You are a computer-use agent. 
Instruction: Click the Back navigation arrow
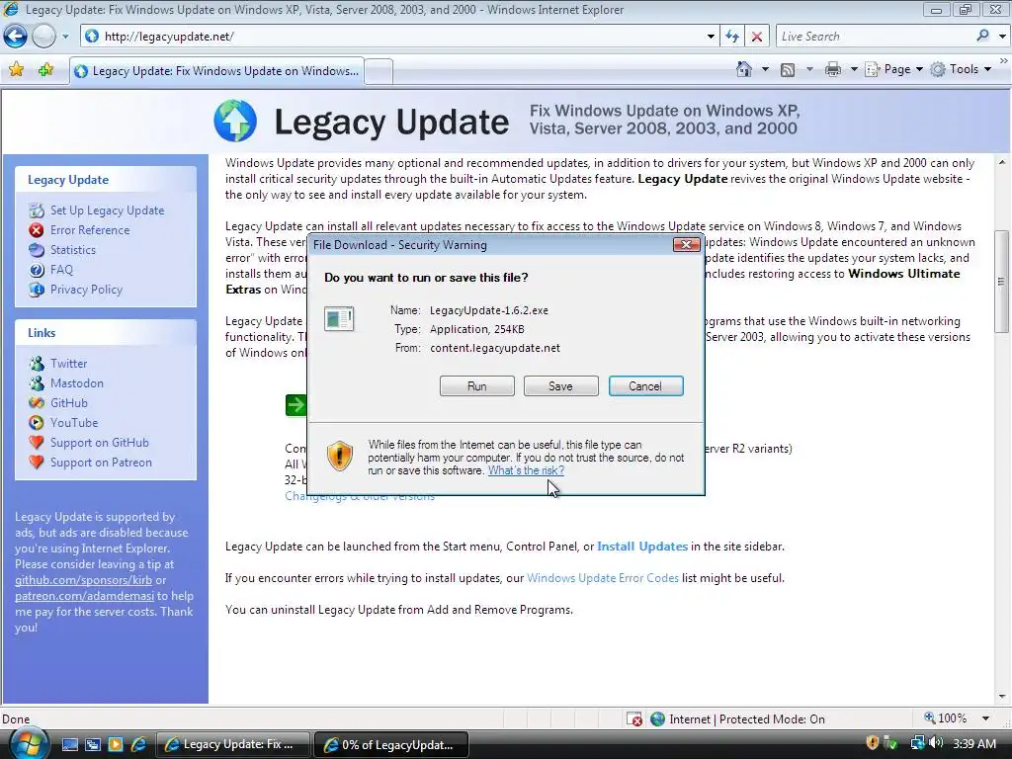(16, 37)
